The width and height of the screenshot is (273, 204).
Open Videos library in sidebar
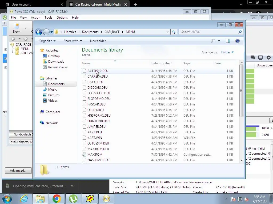click(x=53, y=101)
